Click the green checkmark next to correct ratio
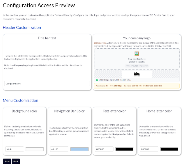 point(97,80)
